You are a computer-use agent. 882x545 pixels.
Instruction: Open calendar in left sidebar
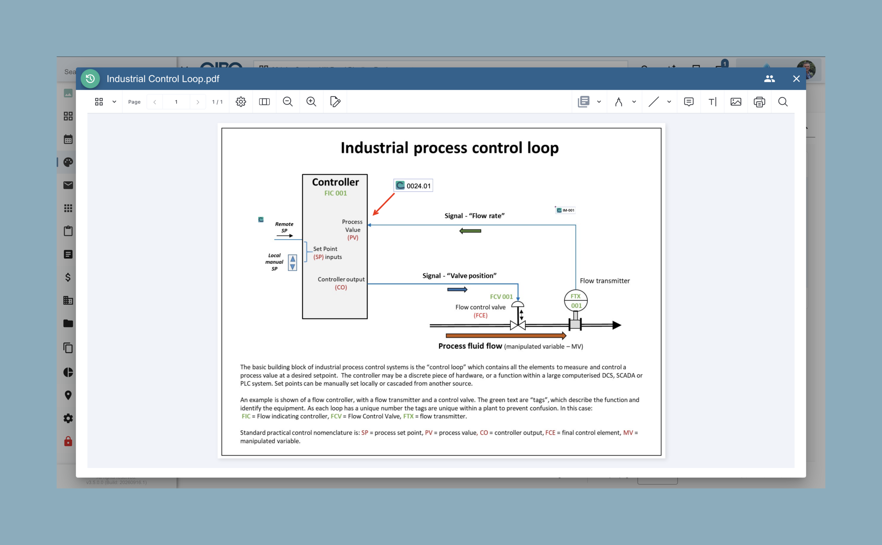[68, 139]
